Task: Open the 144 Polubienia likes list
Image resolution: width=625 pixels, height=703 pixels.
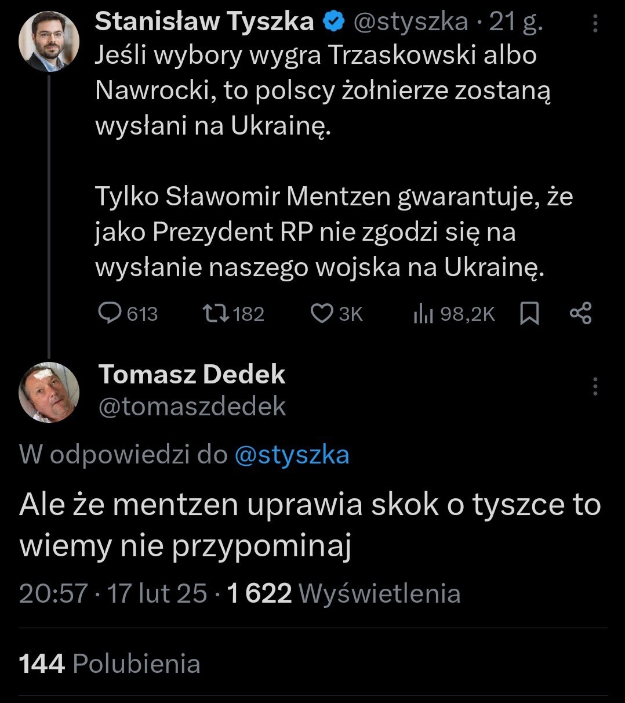Action: [110, 664]
